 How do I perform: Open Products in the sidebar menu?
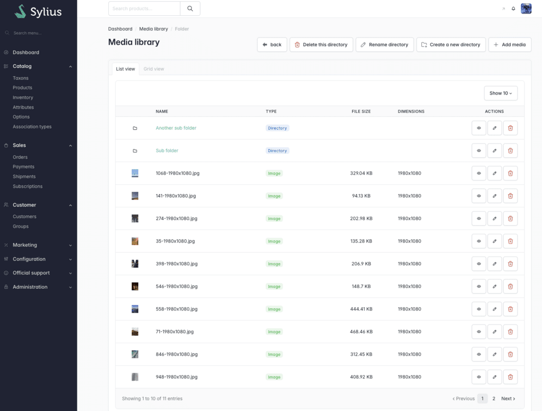[22, 88]
